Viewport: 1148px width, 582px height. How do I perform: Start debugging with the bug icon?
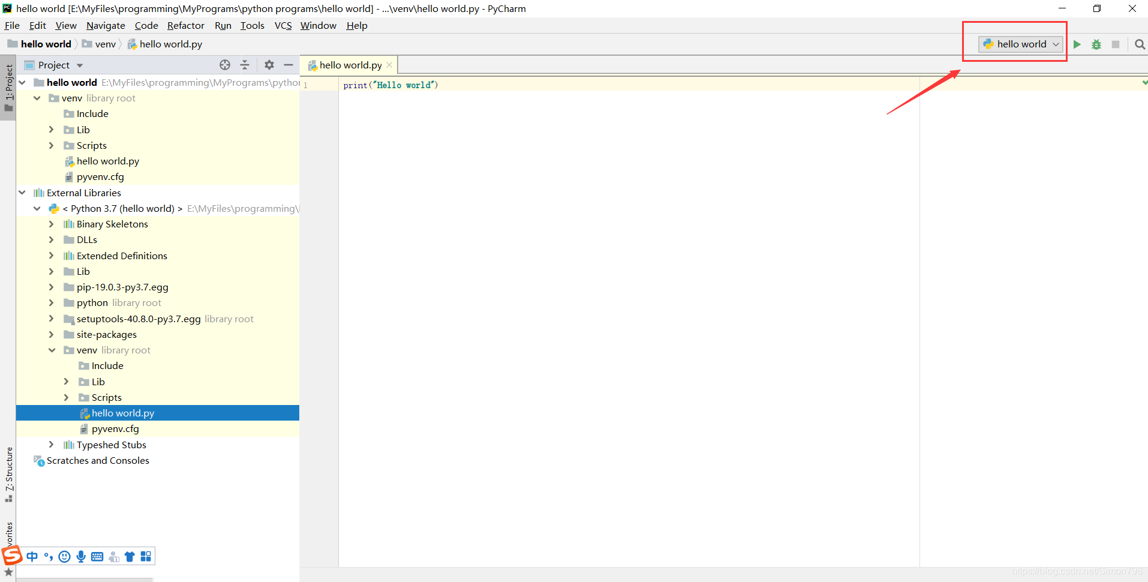1096,44
